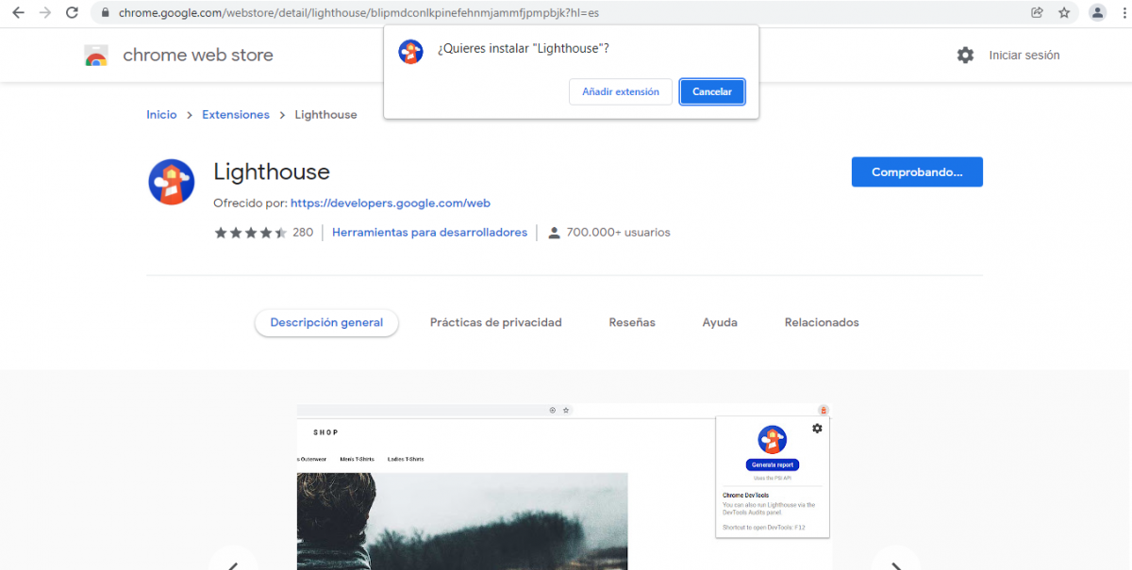Show the Relacionados tab

click(x=821, y=322)
